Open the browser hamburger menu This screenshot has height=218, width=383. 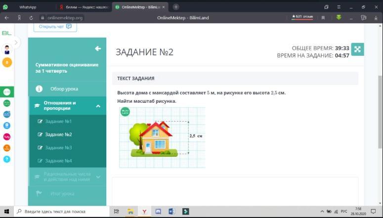point(339,7)
